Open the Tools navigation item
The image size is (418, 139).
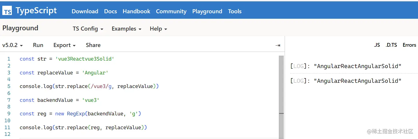(235, 12)
